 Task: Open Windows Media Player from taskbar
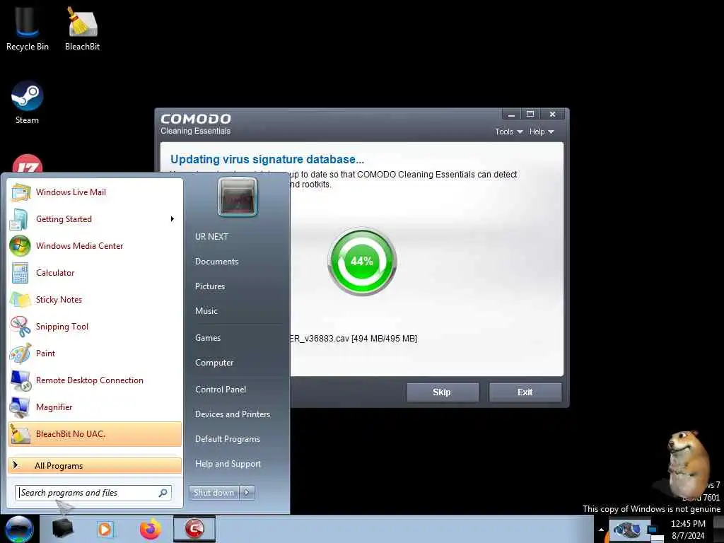pos(105,529)
